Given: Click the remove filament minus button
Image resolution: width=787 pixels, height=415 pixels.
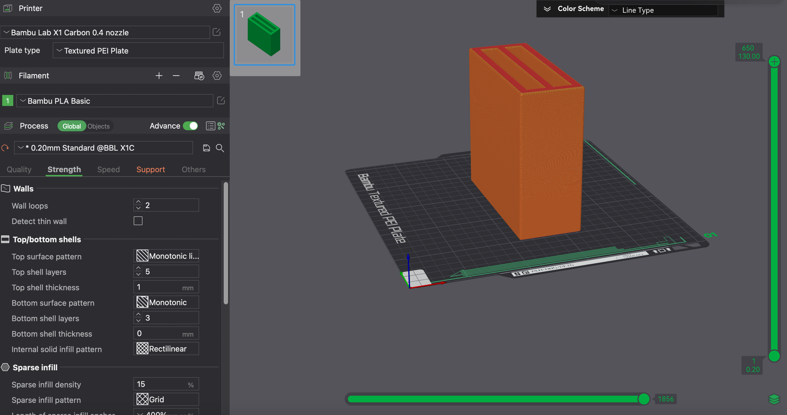Looking at the screenshot, I should (x=176, y=75).
